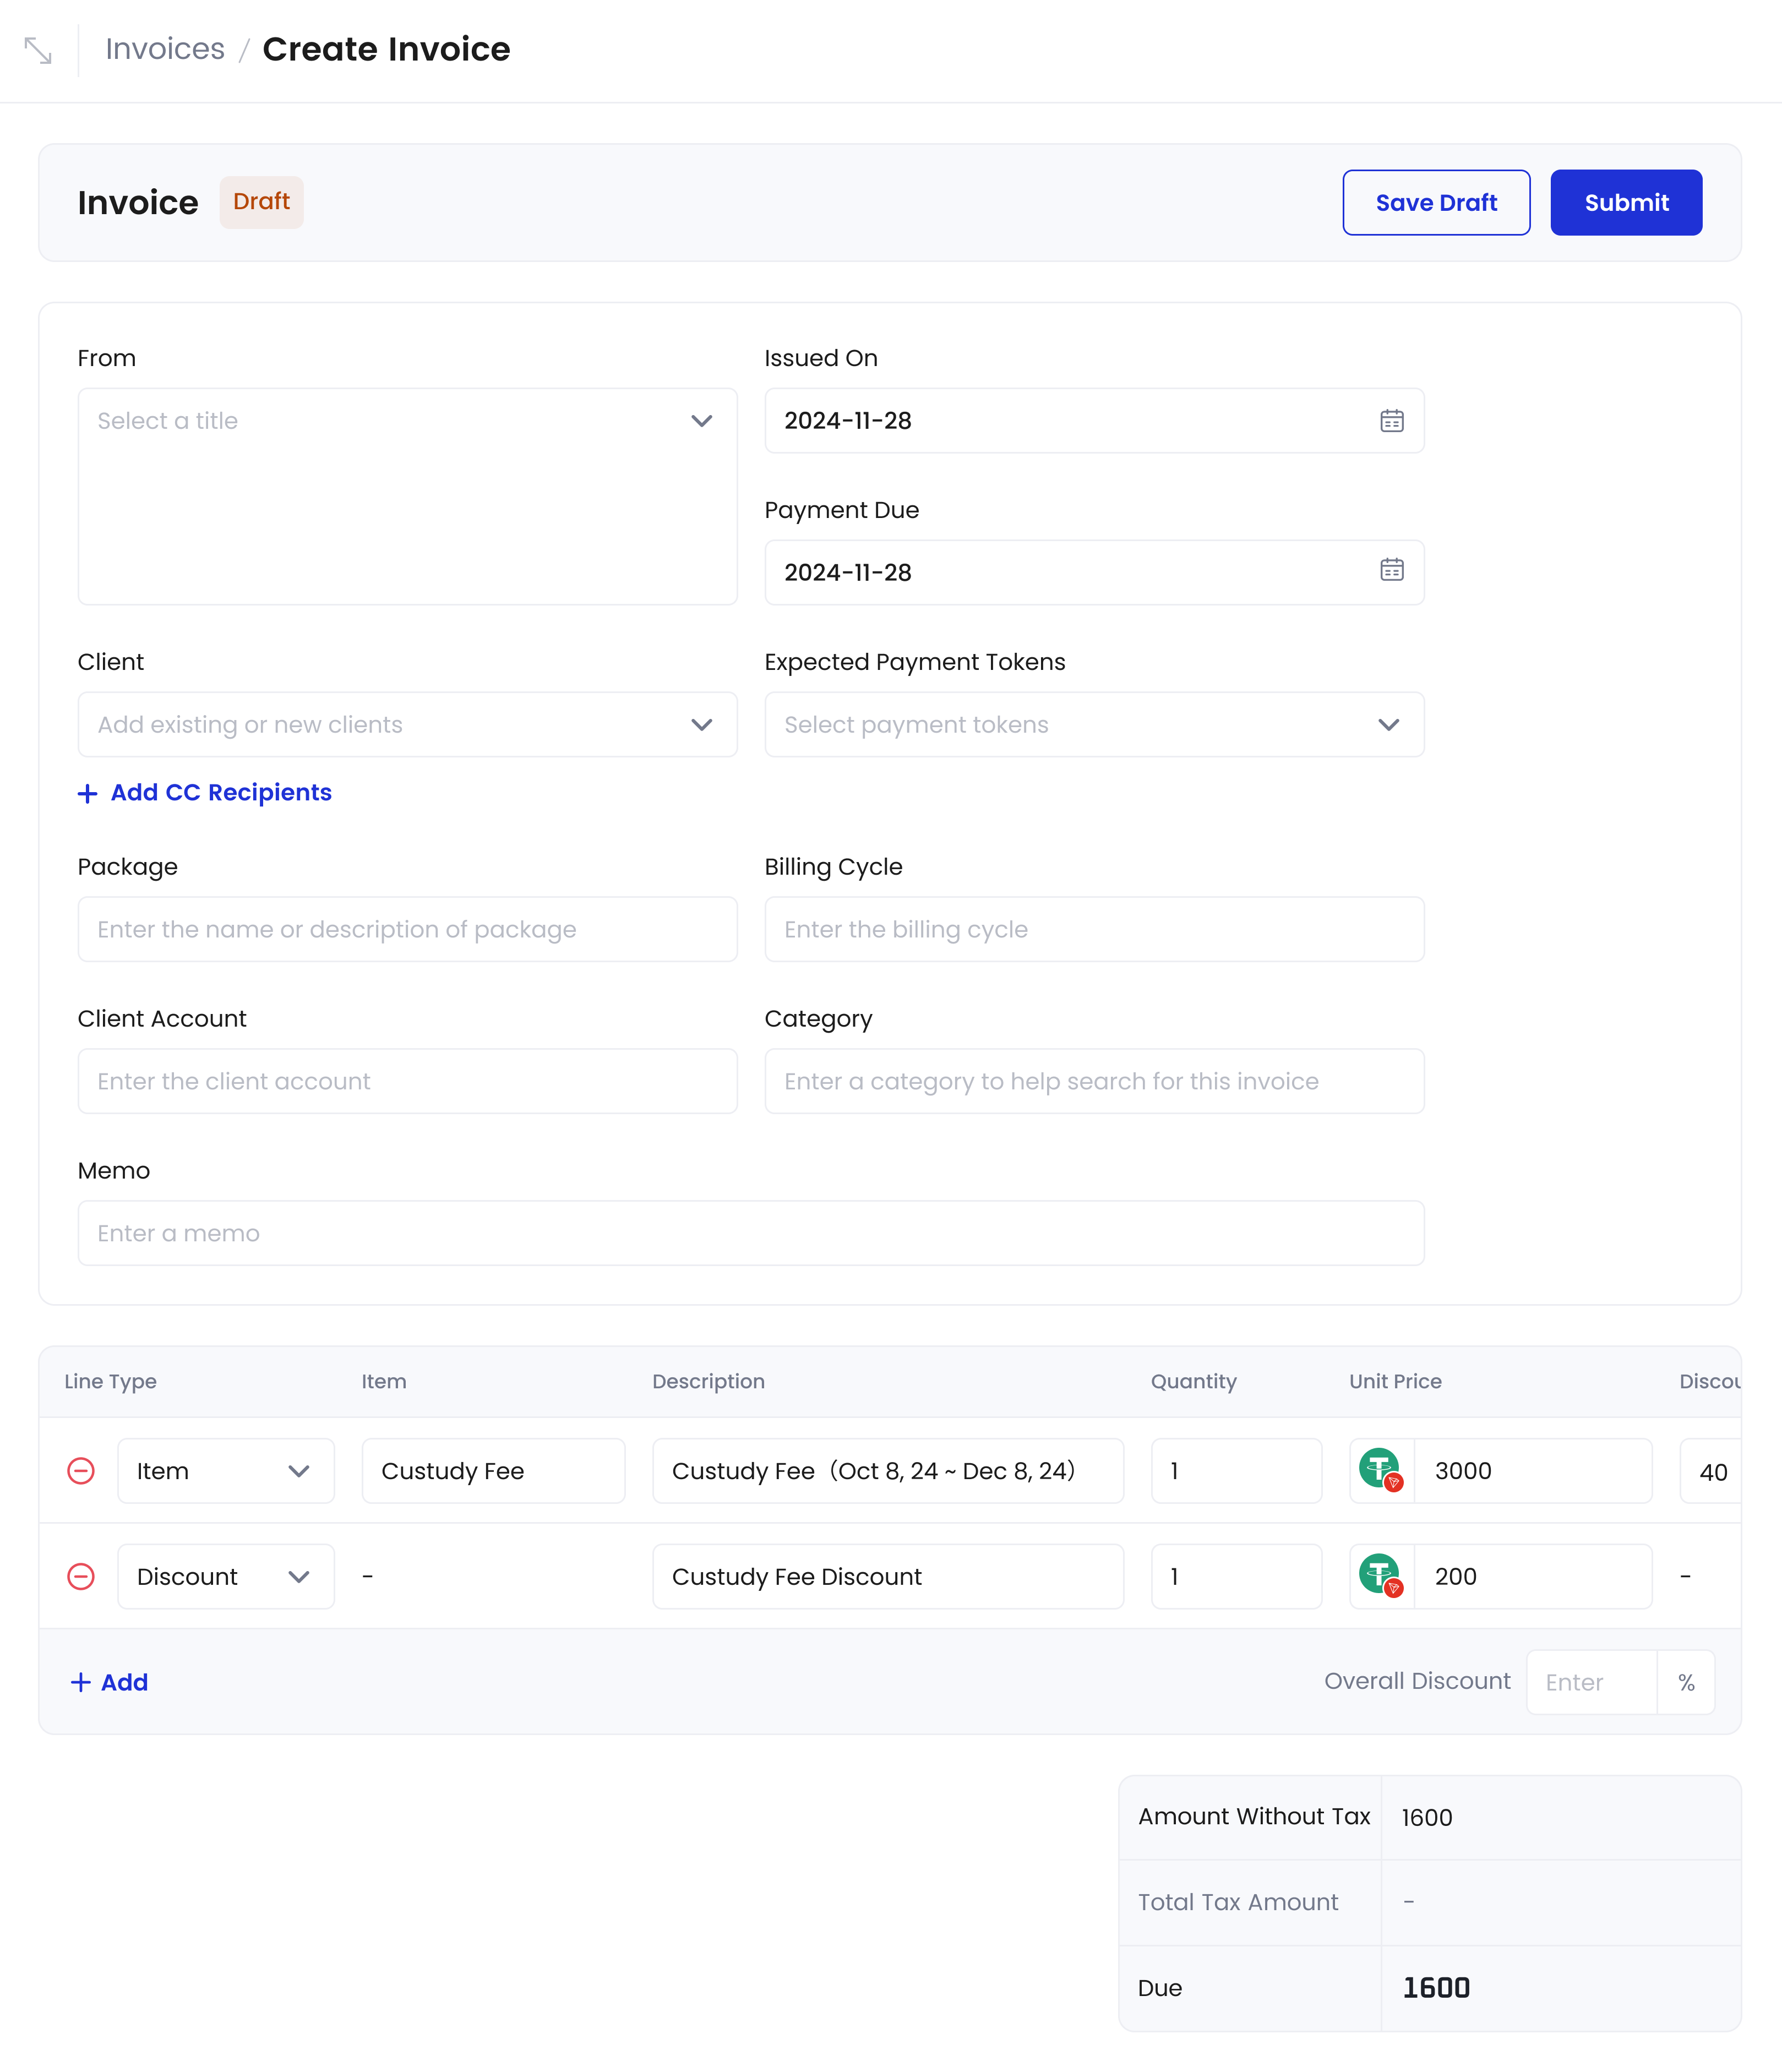The image size is (1782, 2072).
Task: Select the Tether token icon on Discount row
Action: click(1381, 1576)
